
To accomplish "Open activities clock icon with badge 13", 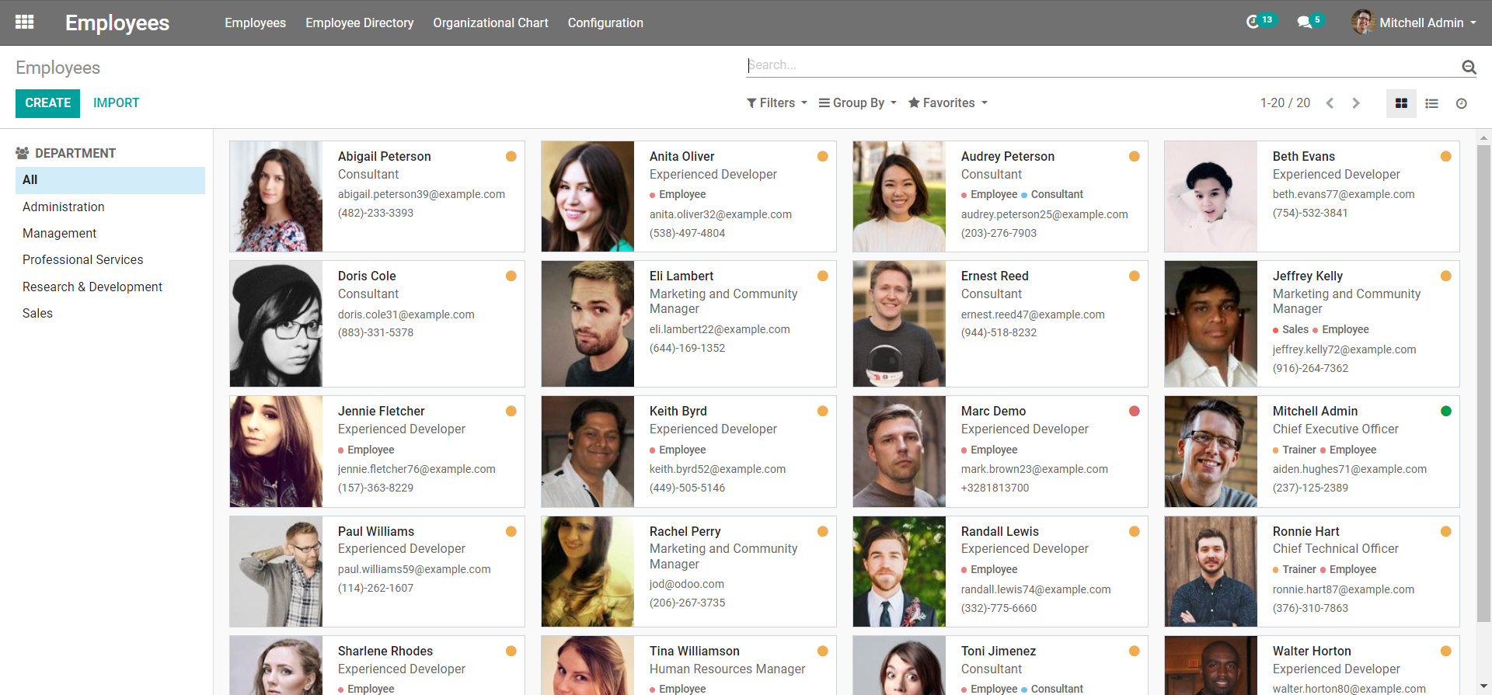I will point(1260,22).
